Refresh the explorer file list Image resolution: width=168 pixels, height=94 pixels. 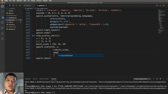(x=17, y=5)
